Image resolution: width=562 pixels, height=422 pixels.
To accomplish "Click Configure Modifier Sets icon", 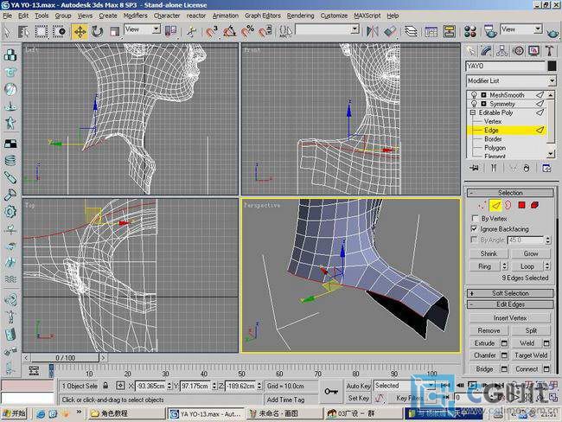I will [x=546, y=168].
